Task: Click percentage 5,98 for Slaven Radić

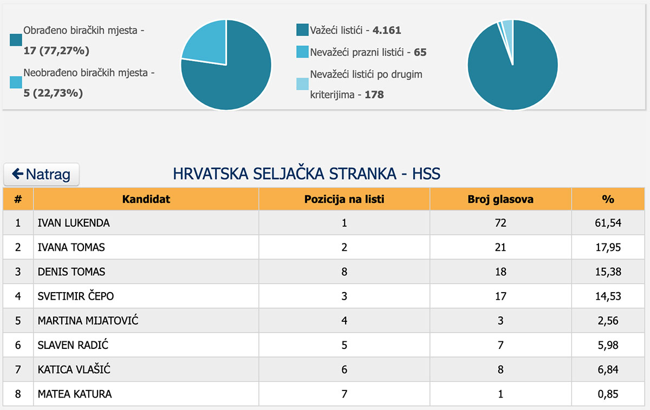Action: (608, 345)
